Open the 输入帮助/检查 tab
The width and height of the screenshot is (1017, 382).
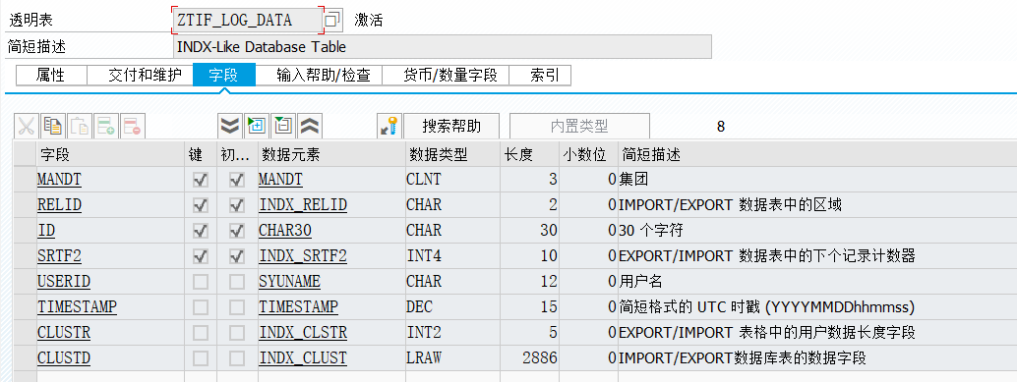tap(319, 75)
